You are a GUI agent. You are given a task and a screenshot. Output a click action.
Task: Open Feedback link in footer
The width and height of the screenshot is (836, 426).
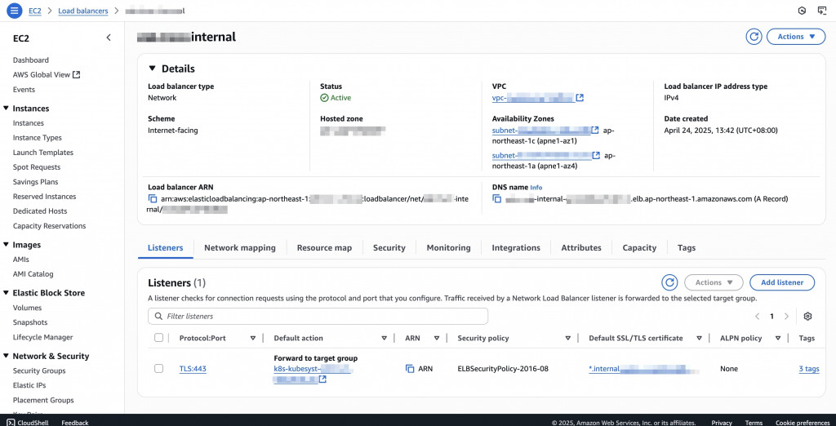[75, 423]
